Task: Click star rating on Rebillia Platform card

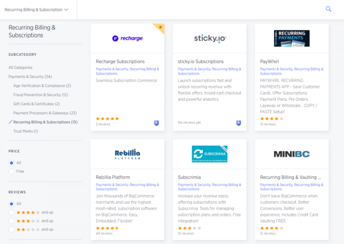Action: [107, 228]
